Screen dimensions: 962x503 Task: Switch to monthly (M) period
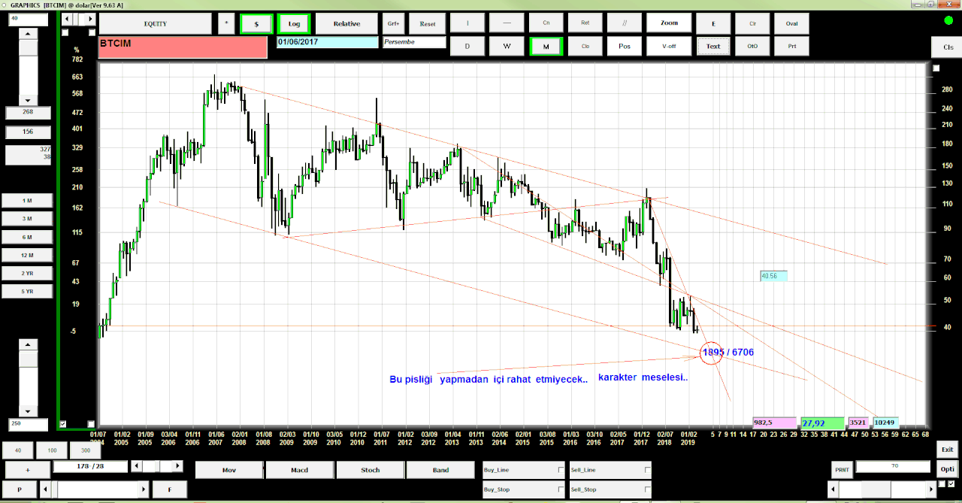click(546, 46)
